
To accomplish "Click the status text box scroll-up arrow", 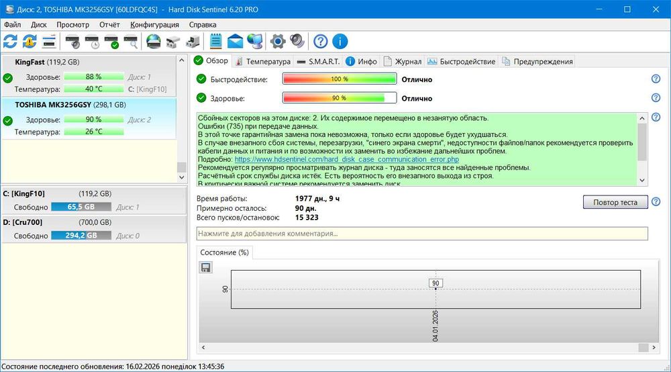I will click(642, 118).
